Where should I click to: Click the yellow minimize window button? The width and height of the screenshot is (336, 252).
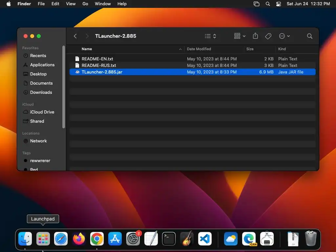(x=32, y=36)
